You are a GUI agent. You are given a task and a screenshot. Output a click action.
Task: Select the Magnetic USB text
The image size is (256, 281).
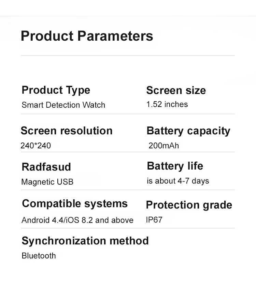click(47, 182)
